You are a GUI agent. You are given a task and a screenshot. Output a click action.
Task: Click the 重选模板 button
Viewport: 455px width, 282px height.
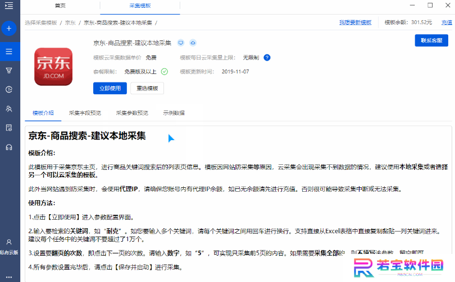[147, 89]
